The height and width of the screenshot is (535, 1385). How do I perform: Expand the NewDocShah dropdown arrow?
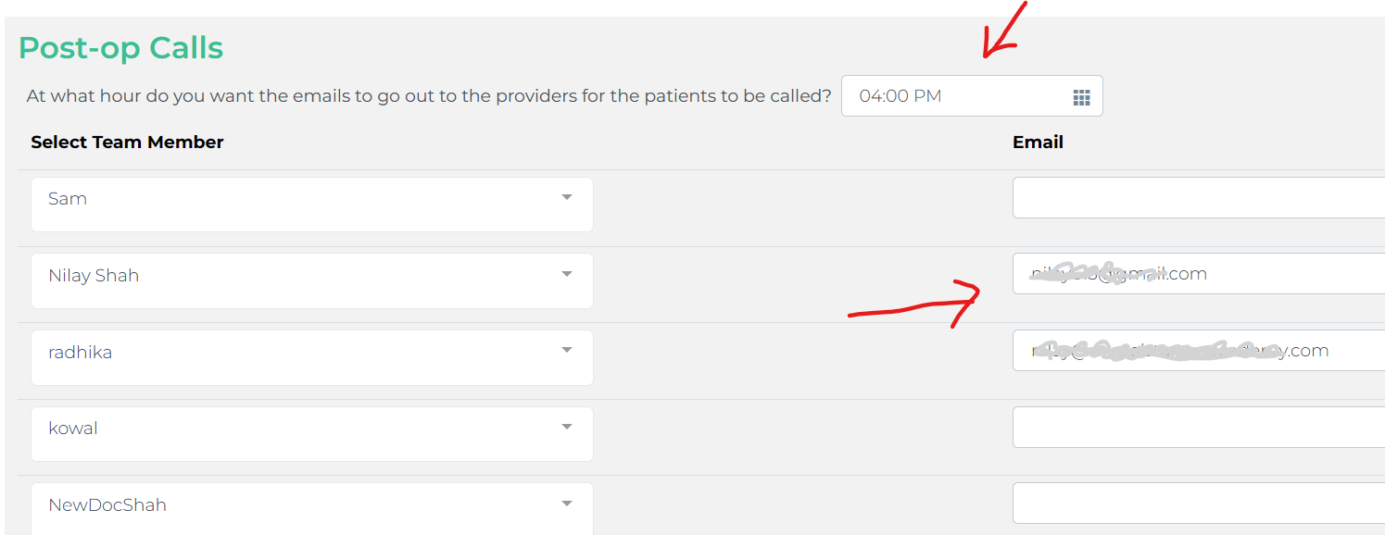(567, 504)
